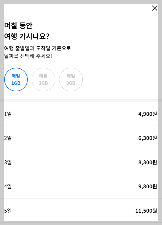
Task: Enable the 매일 2GB data option
Action: click(43, 80)
